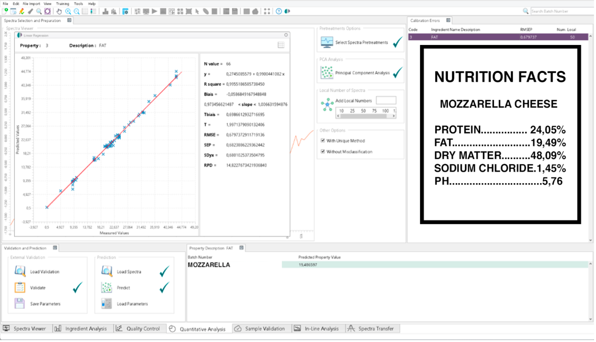
Task: Open the View menu
Action: pos(48,4)
